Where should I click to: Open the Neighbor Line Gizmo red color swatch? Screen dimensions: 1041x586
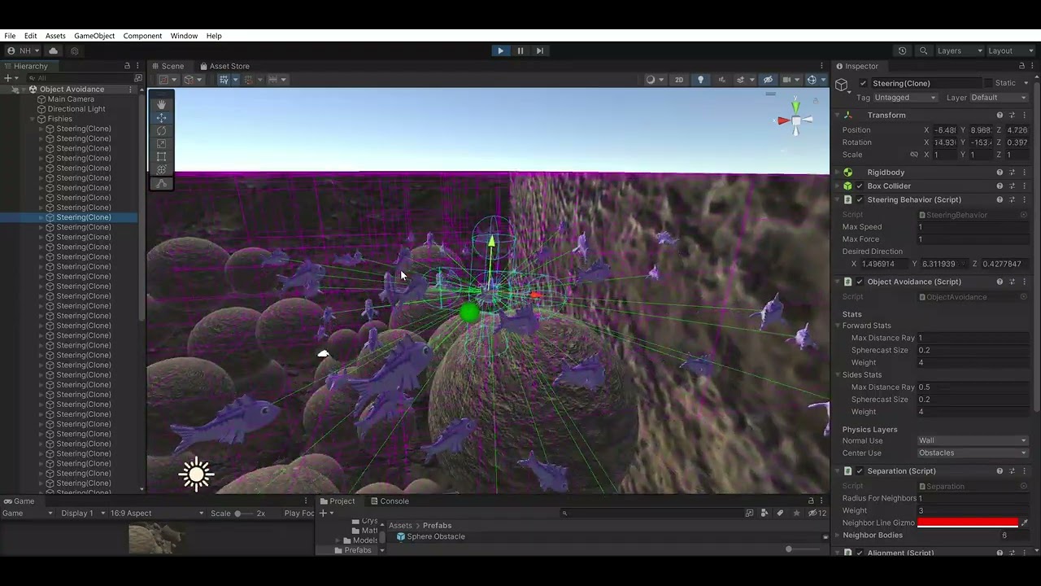point(967,523)
